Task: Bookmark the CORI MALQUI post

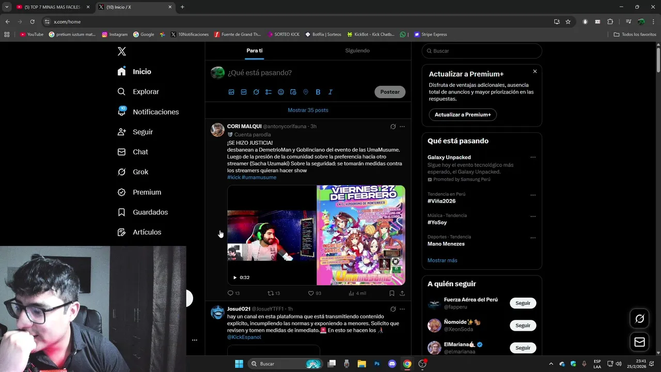Action: point(392,293)
